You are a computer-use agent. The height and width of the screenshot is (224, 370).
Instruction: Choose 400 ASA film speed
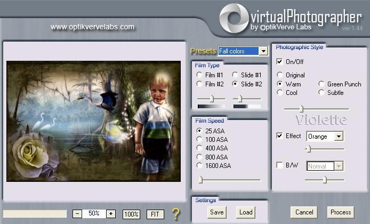point(200,148)
